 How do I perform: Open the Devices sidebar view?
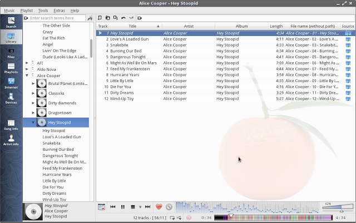tap(11, 99)
